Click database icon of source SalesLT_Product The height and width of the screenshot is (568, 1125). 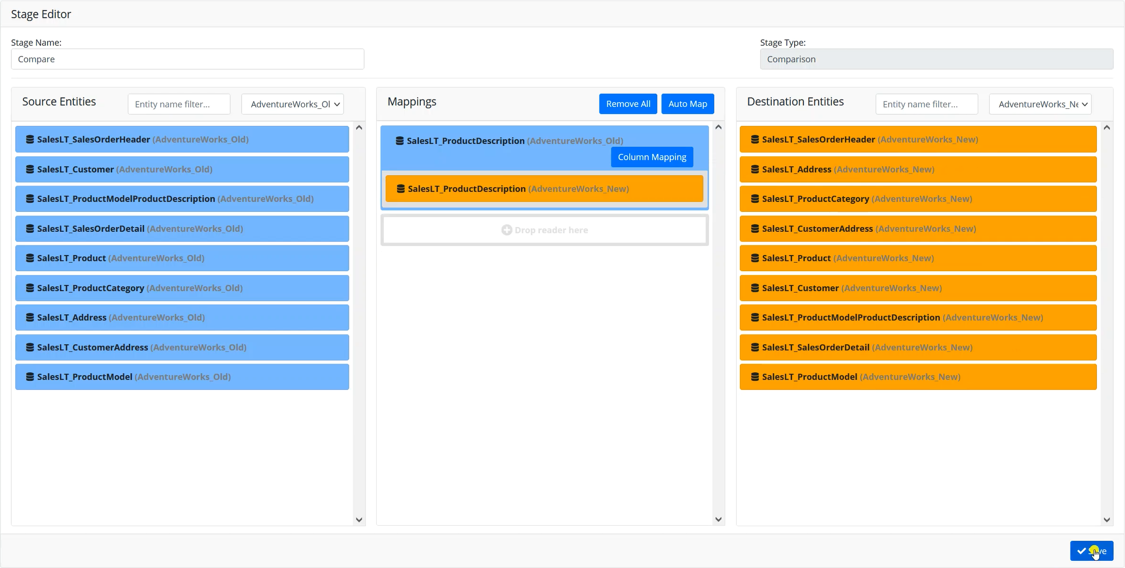[30, 258]
